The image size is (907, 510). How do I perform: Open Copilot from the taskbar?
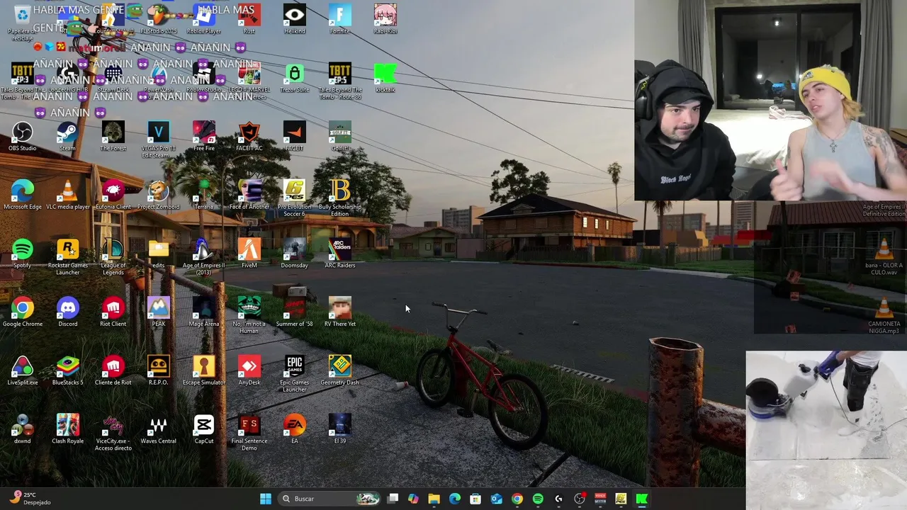[x=413, y=499]
